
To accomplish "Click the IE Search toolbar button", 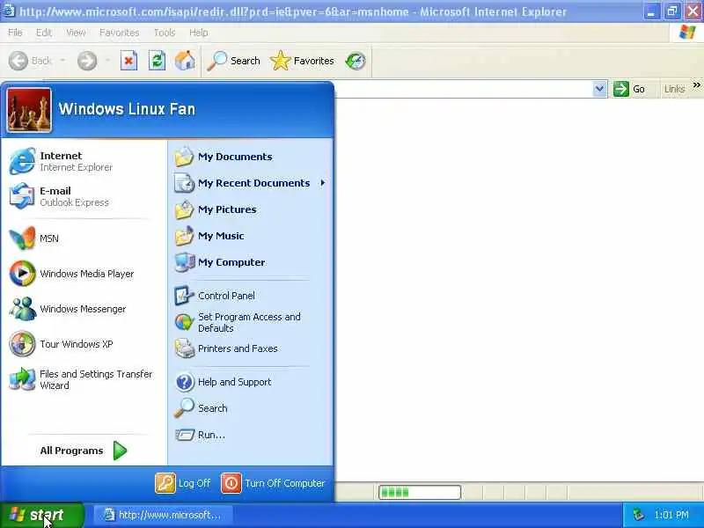I will pos(233,61).
